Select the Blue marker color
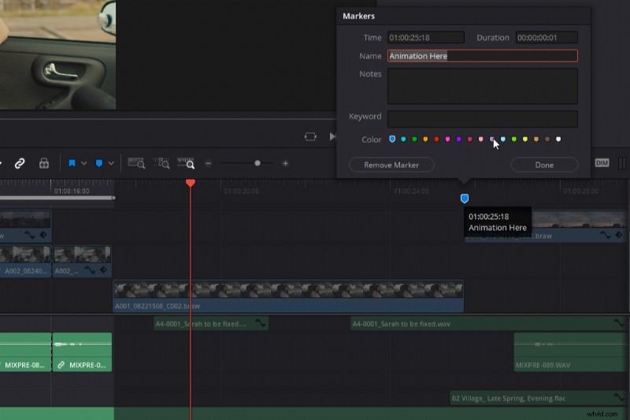This screenshot has height=420, width=630. [392, 139]
